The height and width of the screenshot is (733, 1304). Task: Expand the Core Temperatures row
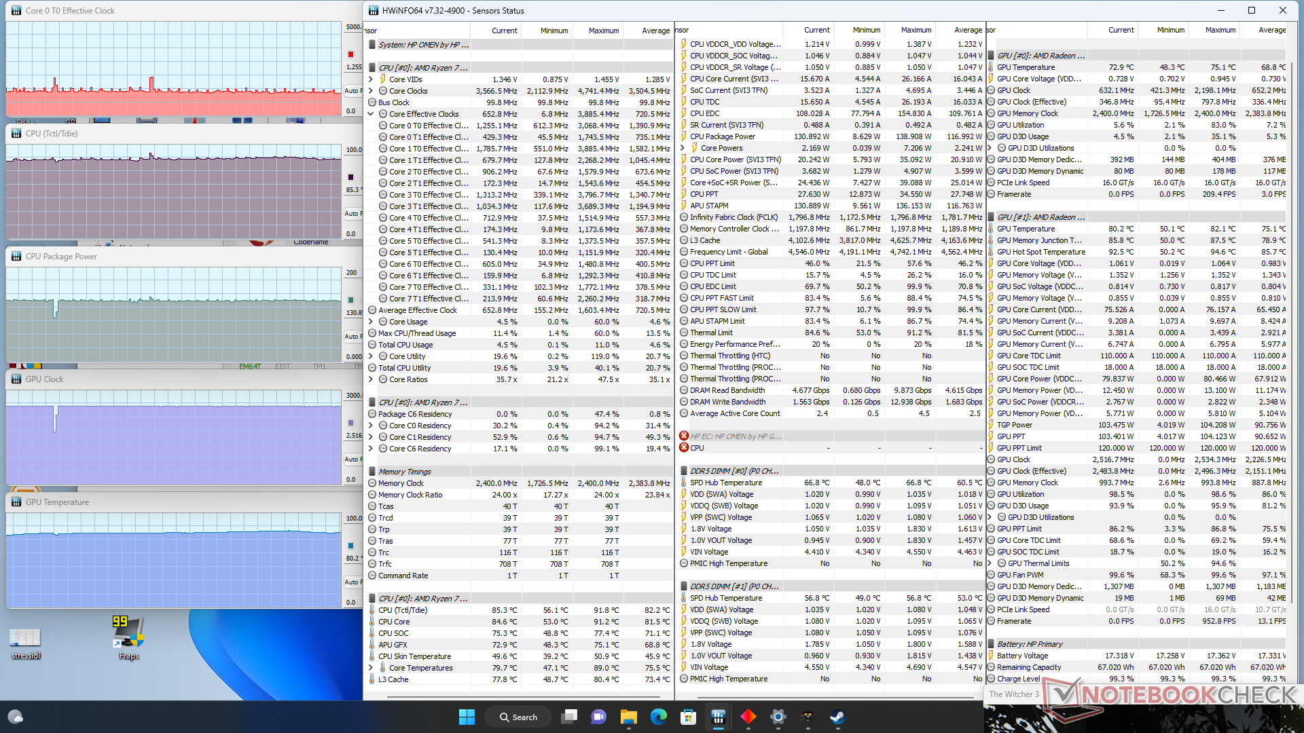click(371, 668)
